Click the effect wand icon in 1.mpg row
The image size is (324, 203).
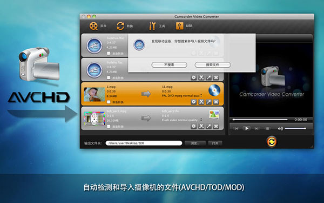pyautogui.click(x=208, y=102)
